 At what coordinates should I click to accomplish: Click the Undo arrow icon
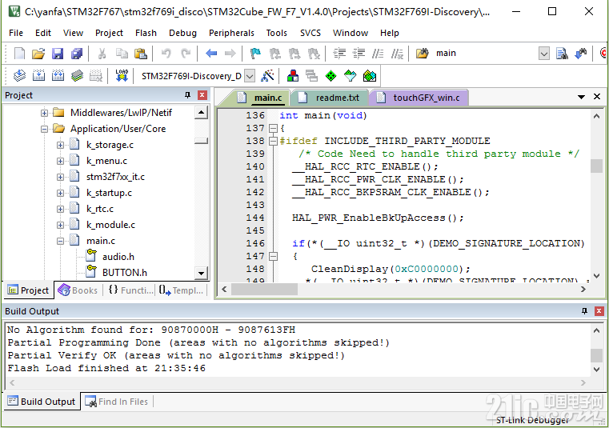tap(166, 54)
